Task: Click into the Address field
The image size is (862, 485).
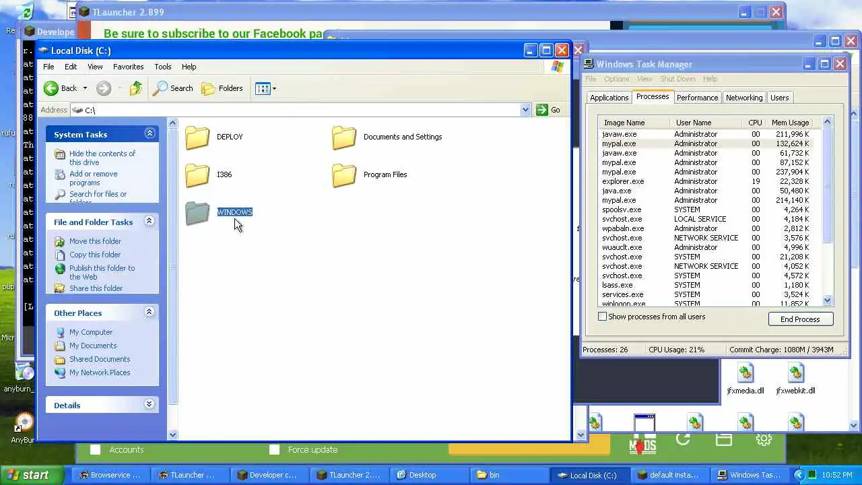Action: tap(296, 110)
